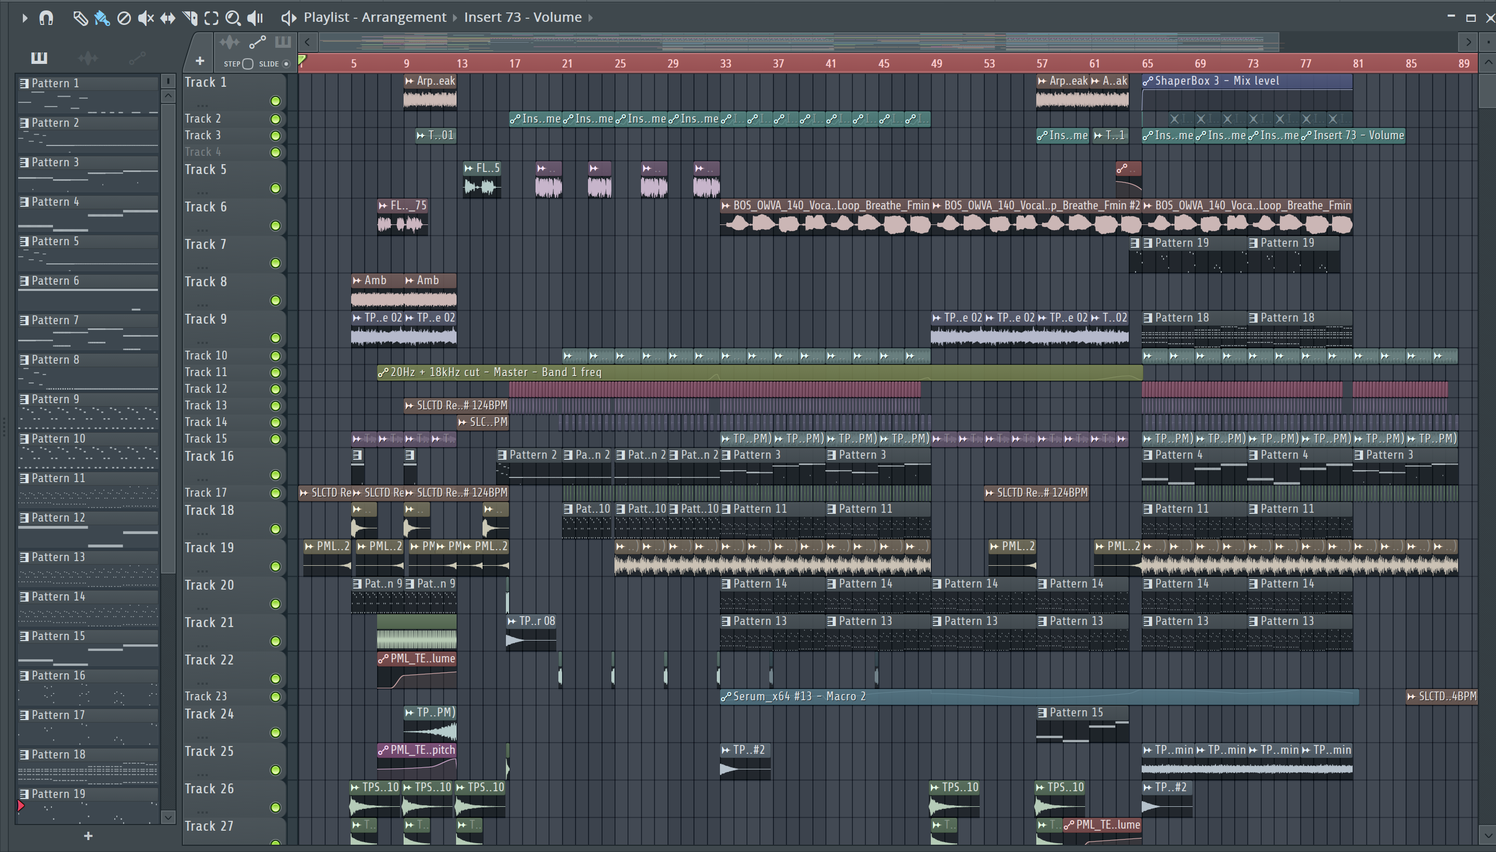
Task: Click the speaker icon before Playlist title
Action: [x=288, y=18]
